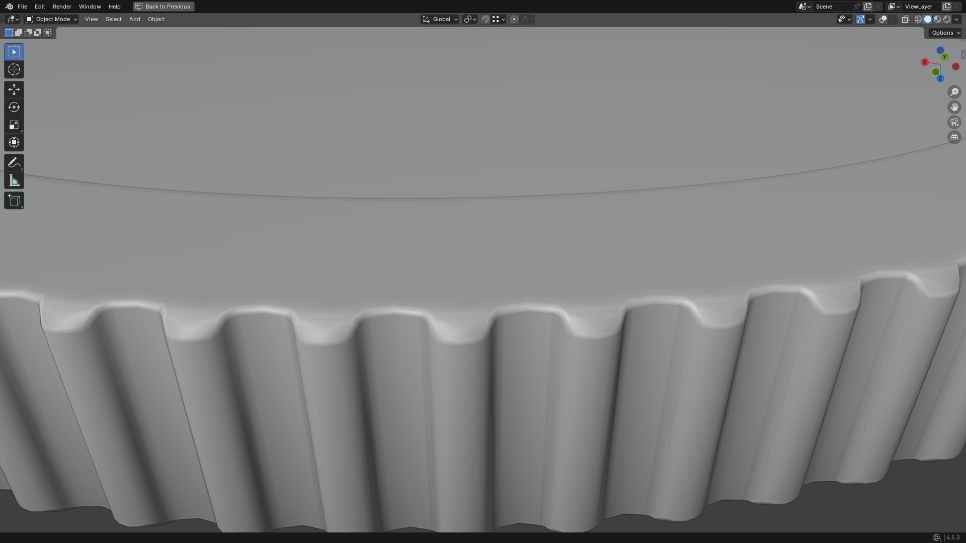Select the Scale tool
The height and width of the screenshot is (543, 966).
click(14, 125)
